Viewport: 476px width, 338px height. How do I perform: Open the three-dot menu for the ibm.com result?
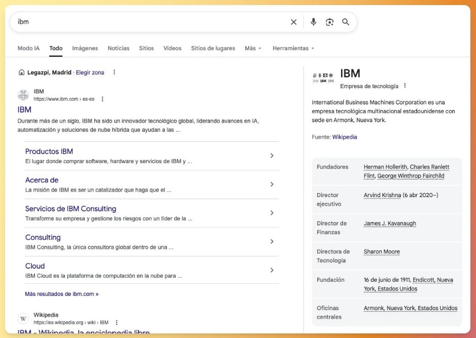tap(103, 99)
